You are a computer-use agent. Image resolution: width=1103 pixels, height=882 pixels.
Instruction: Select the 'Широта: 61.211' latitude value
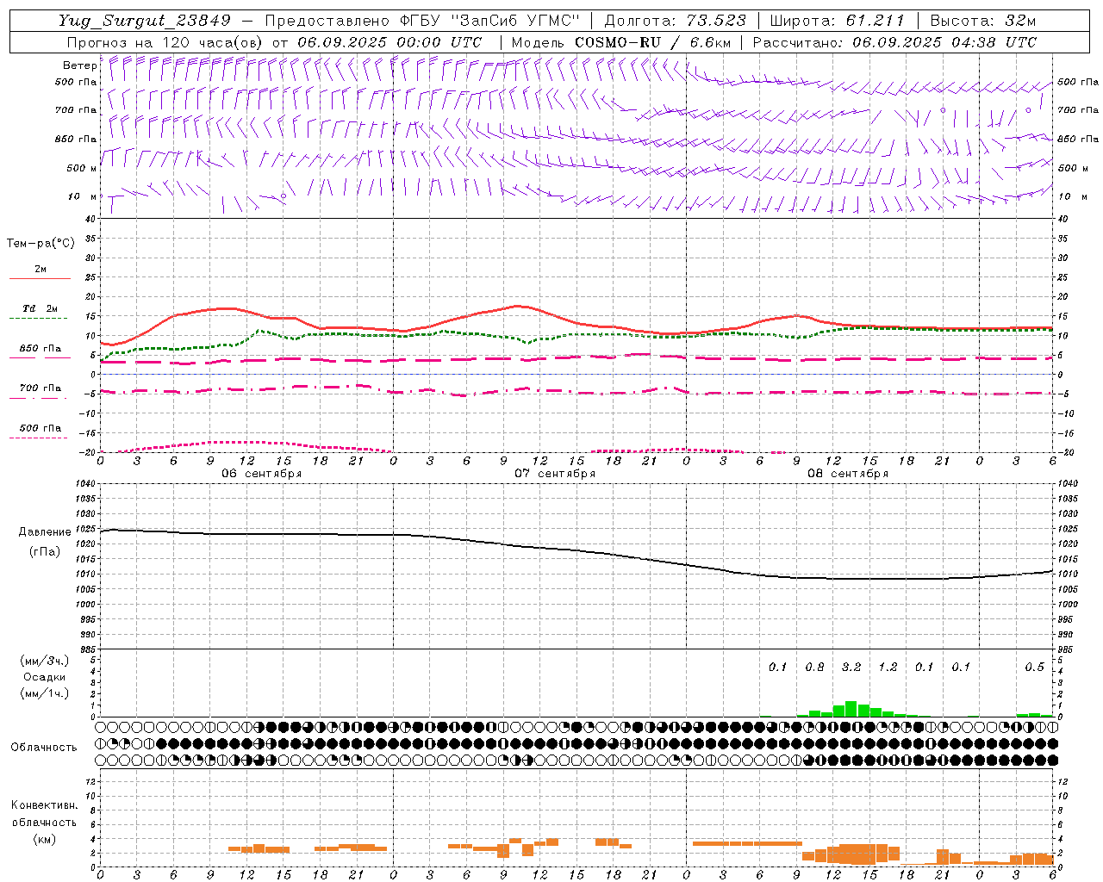[837, 21]
